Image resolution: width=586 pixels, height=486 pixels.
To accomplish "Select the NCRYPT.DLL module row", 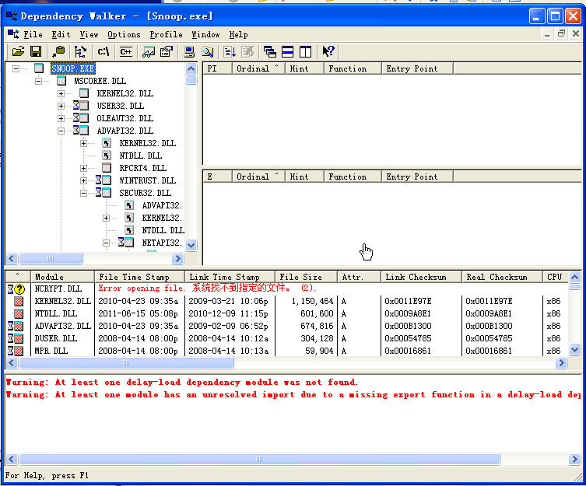I will click(x=287, y=288).
